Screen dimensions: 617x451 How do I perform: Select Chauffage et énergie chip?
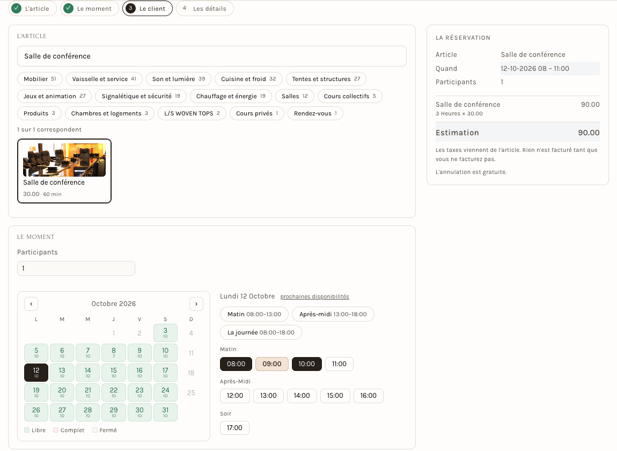231,96
